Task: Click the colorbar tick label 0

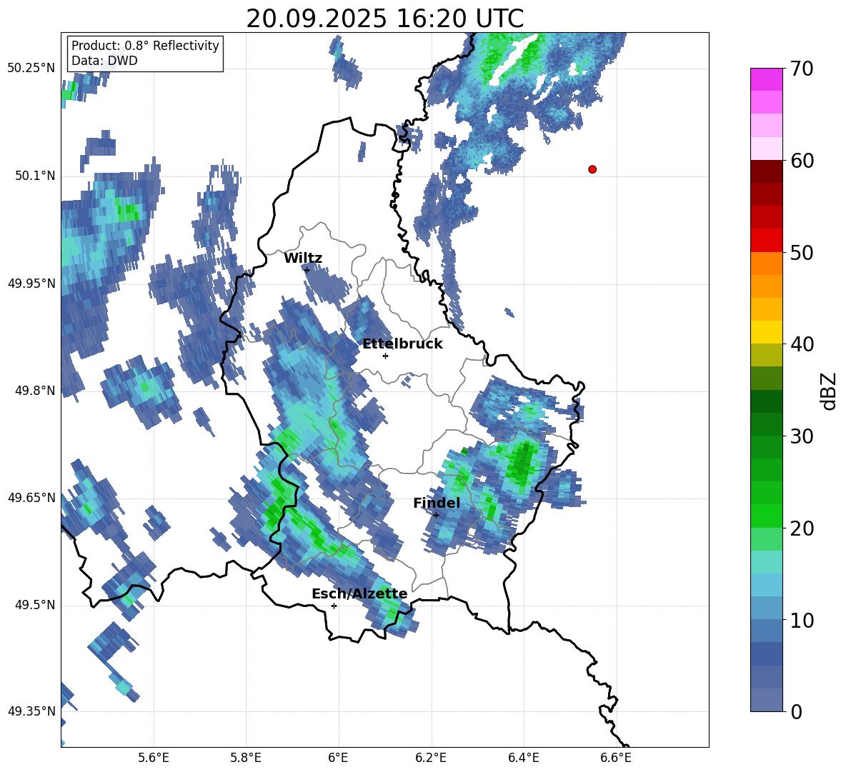Action: tap(797, 712)
